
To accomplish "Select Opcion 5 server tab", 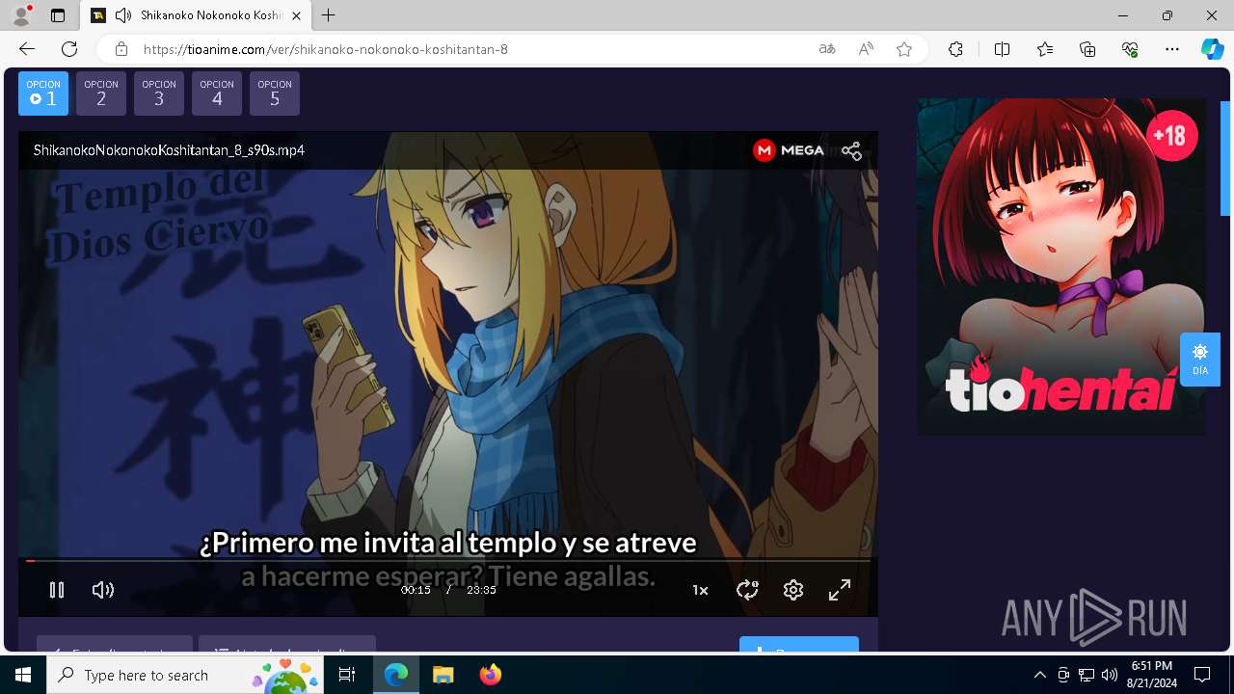I will 275,93.
